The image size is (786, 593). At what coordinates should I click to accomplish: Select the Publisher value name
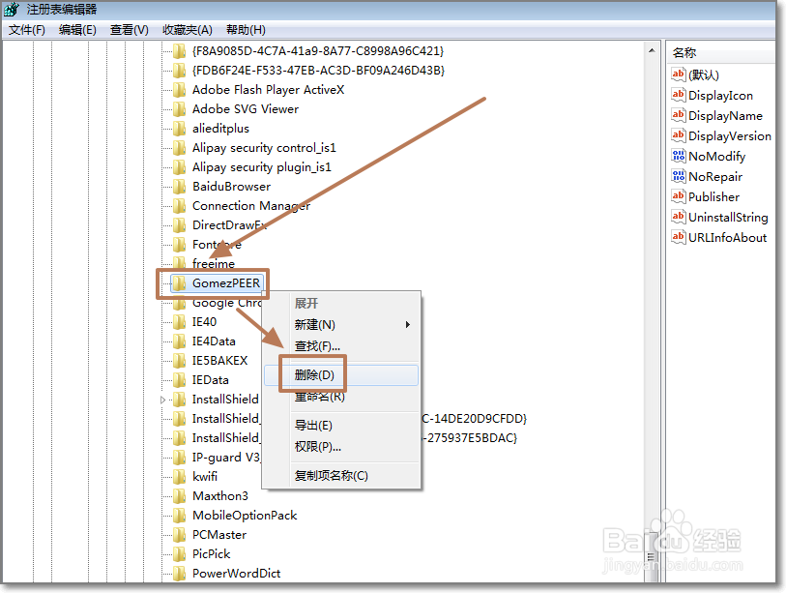(713, 197)
